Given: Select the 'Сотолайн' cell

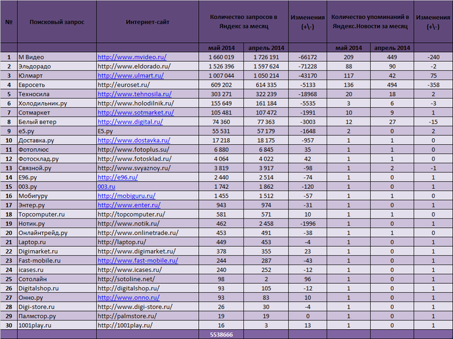Looking at the screenshot, I should 57,279.
